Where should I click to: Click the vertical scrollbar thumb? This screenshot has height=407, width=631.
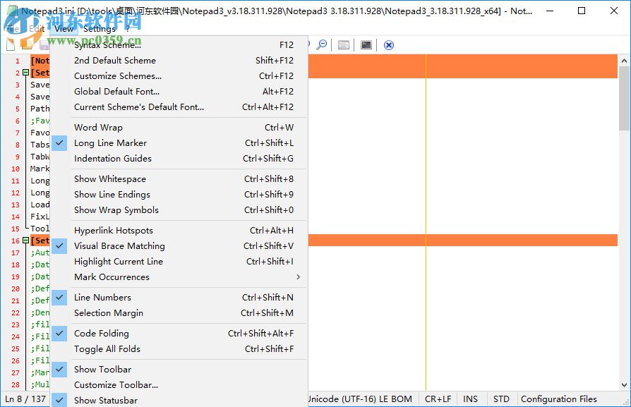pos(624,99)
